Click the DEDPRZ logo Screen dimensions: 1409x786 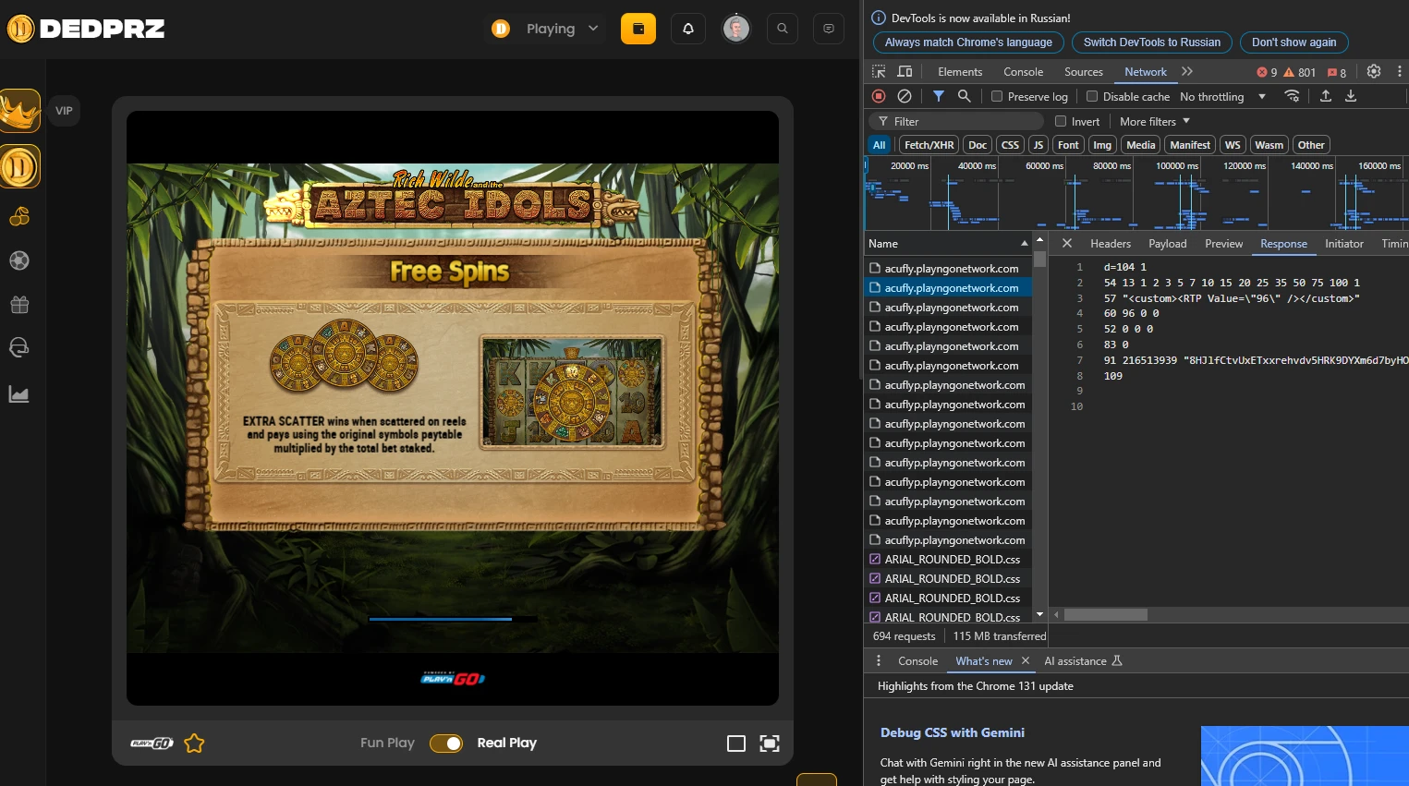(86, 29)
